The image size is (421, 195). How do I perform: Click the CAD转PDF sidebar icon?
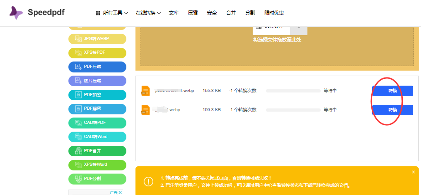[78, 123]
